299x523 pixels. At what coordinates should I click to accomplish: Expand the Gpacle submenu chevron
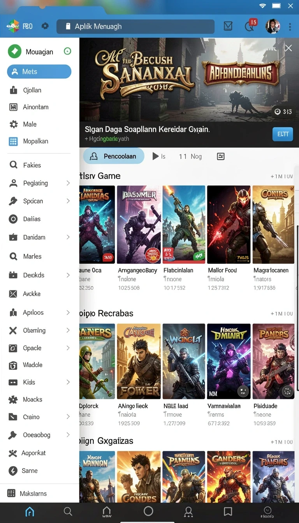point(68,348)
